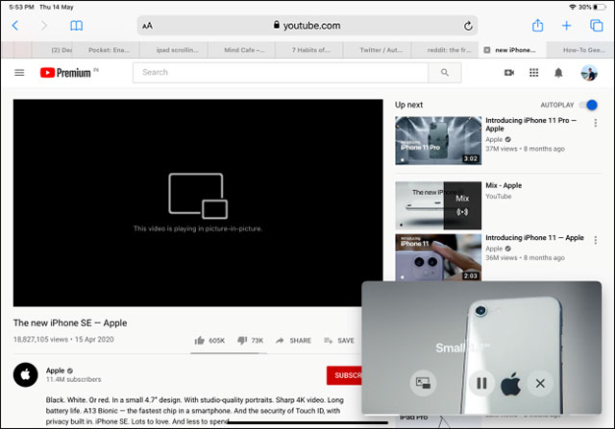
Task: Return picture-in-picture video to the page
Action: (423, 383)
